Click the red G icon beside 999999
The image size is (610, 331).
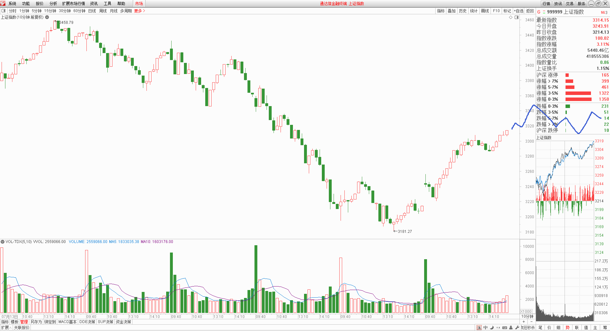(x=539, y=12)
